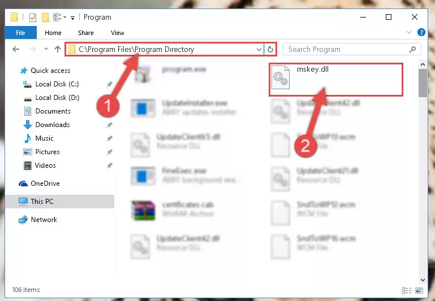Switch to details view layout icon
Screen dimensions: 435x301
407,290
